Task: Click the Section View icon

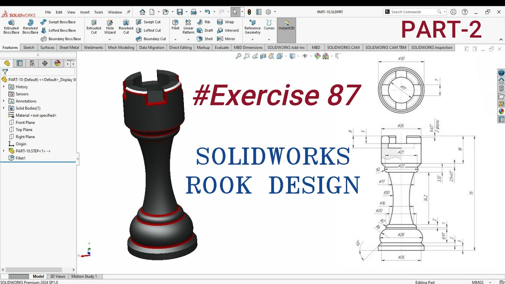Action: point(263,56)
